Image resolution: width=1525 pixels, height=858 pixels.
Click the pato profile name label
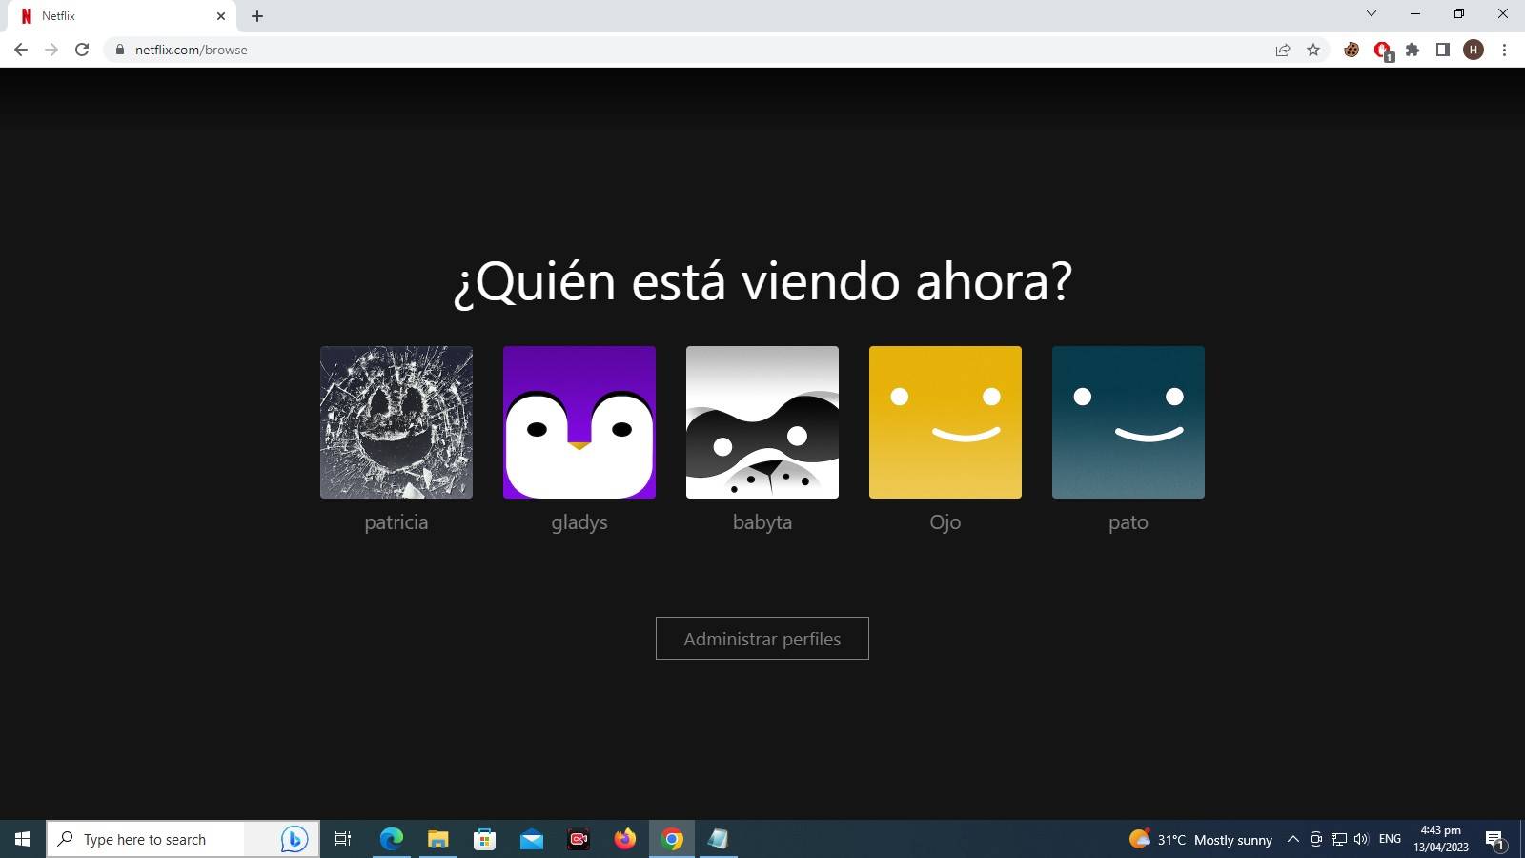pos(1128,522)
